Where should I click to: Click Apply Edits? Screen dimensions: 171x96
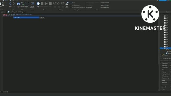click(x=89, y=7)
